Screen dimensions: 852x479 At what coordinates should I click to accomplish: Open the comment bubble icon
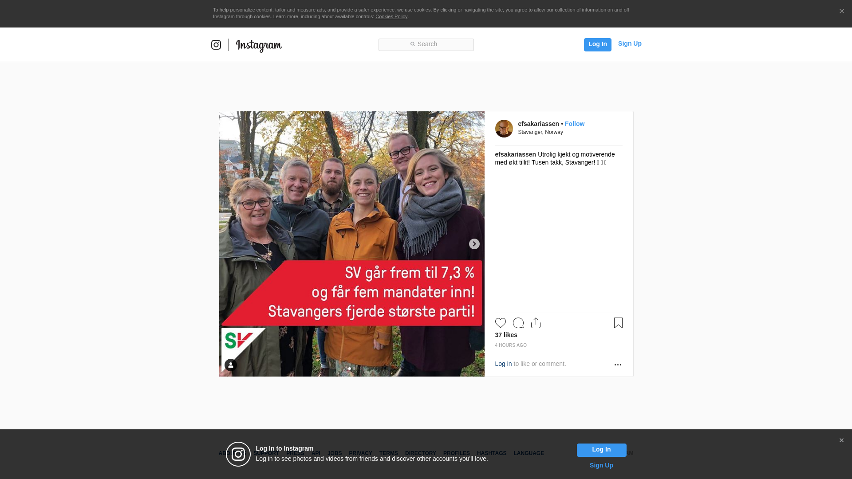pos(518,323)
